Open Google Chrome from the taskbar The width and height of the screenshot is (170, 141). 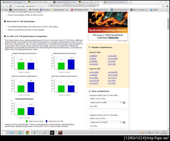tap(27, 133)
